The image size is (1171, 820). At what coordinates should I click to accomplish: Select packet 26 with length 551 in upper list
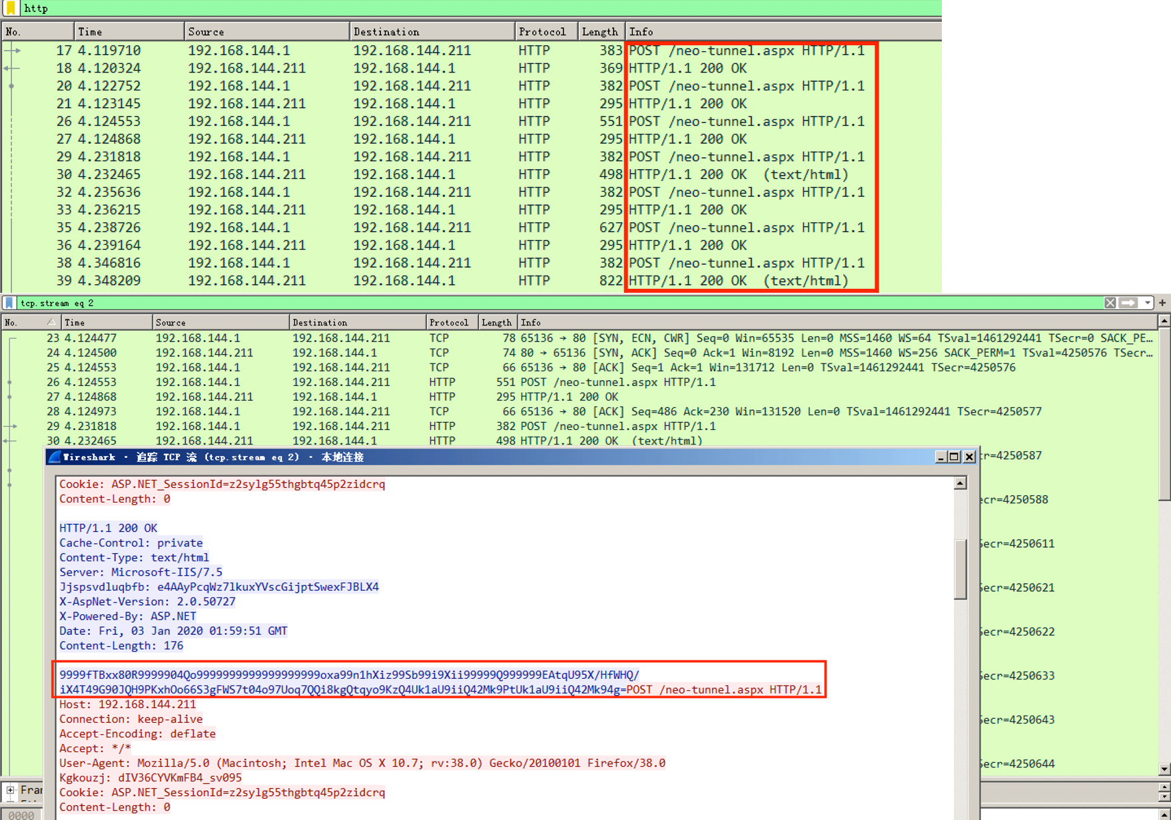click(472, 121)
